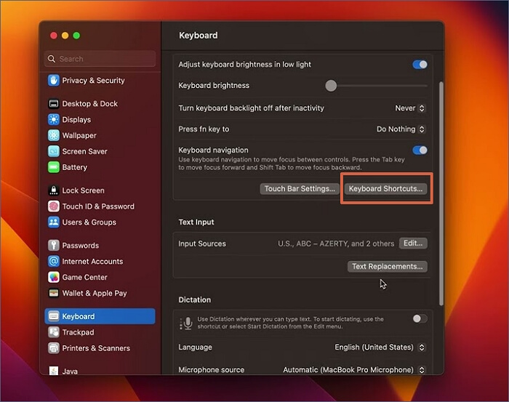509x402 pixels.
Task: Click the Game Center colorful icon
Action: 54,277
